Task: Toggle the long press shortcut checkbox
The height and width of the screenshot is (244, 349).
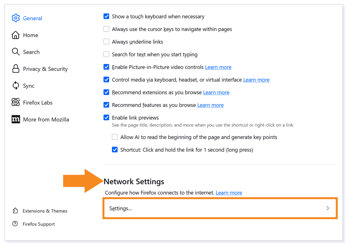Action: (x=115, y=149)
